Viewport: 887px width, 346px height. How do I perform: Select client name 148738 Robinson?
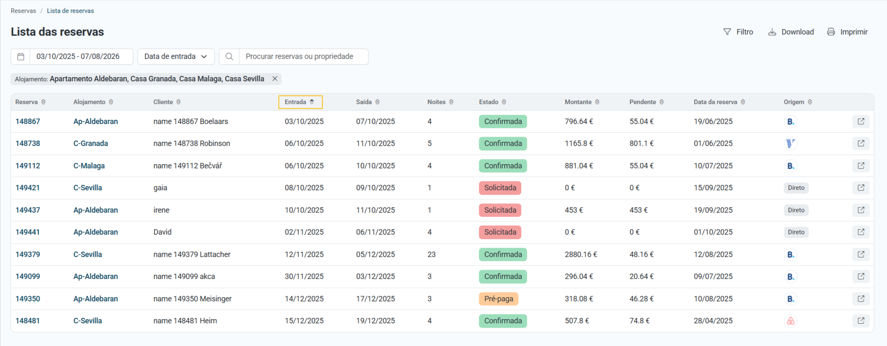click(x=192, y=143)
